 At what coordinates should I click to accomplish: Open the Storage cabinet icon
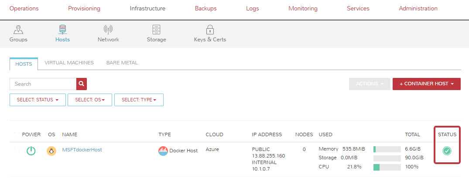coord(156,30)
